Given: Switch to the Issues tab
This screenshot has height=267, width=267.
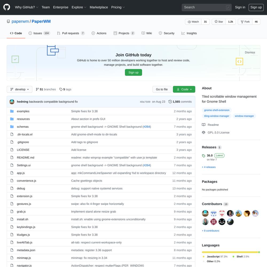Looking at the screenshot, I should coord(39,33).
